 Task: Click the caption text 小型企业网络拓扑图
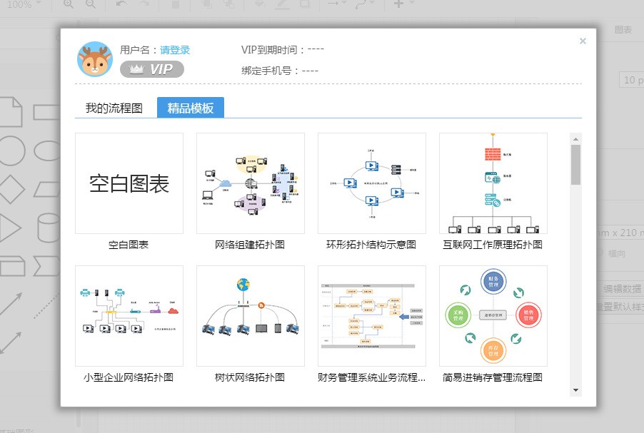129,377
